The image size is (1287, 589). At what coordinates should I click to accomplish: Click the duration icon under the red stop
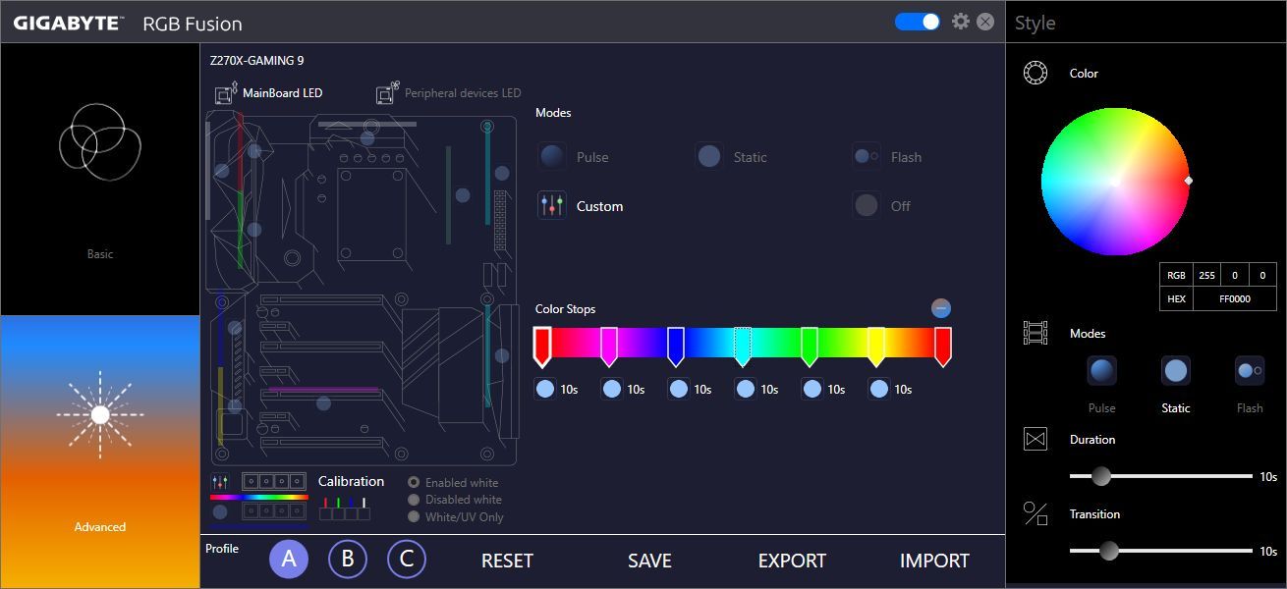pos(545,389)
